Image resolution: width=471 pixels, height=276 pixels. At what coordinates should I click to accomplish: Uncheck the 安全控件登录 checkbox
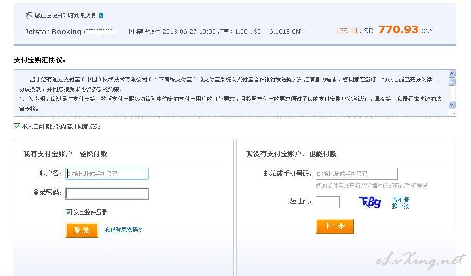tap(68, 212)
